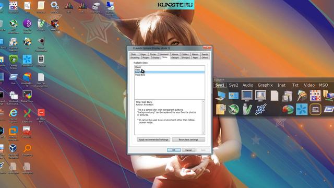Screen dimensions: 334x188
Task: Launch the red-green pie disk icon in CLaunch
Action: [x=288, y=109]
